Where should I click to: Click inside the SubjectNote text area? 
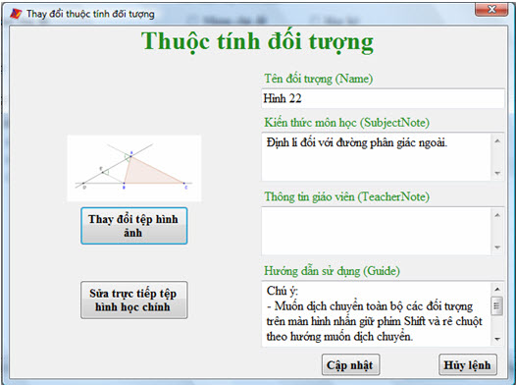click(377, 157)
